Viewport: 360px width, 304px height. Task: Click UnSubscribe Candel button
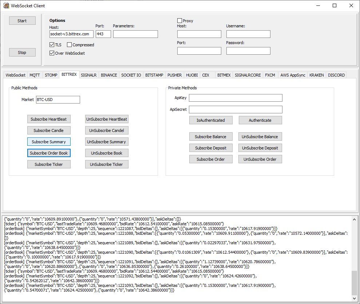pos(107,130)
